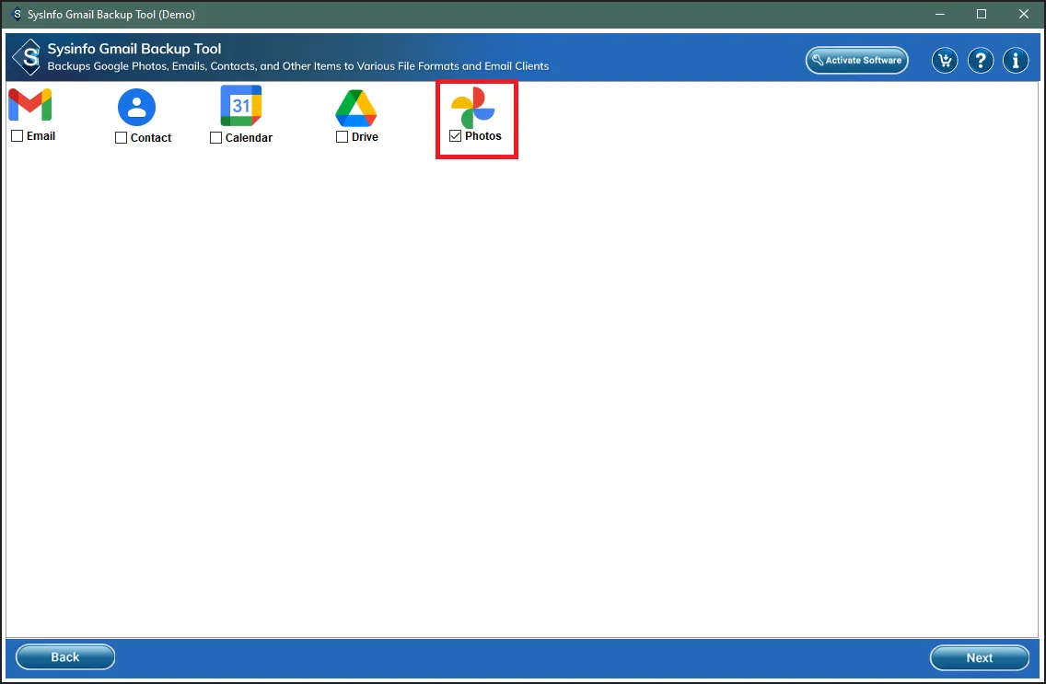
Task: Click the Email label text
Action: pyautogui.click(x=41, y=136)
